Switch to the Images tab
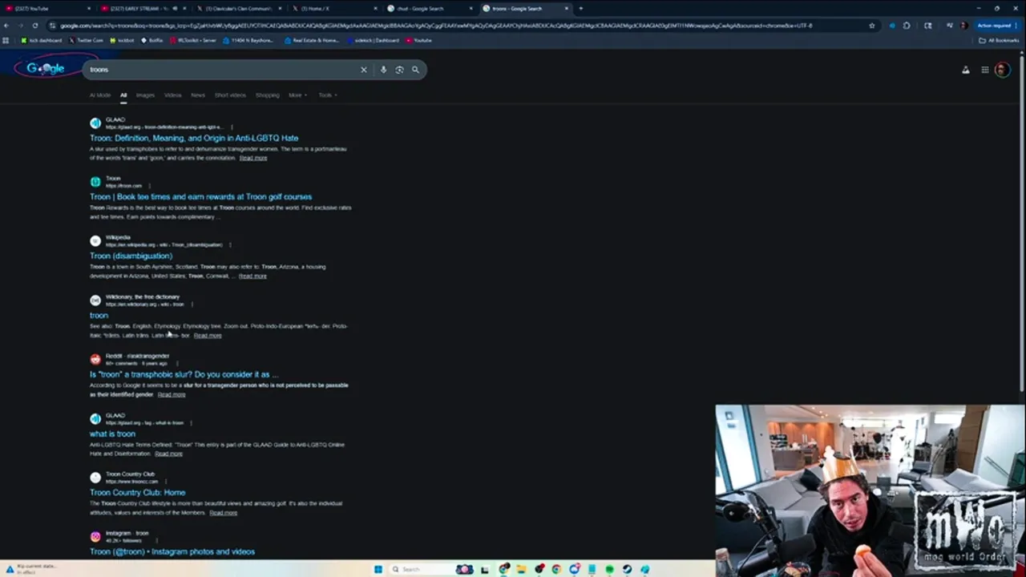Viewport: 1026px width, 577px height. tap(145, 95)
